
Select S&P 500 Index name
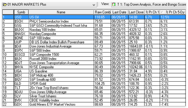point(61,50)
